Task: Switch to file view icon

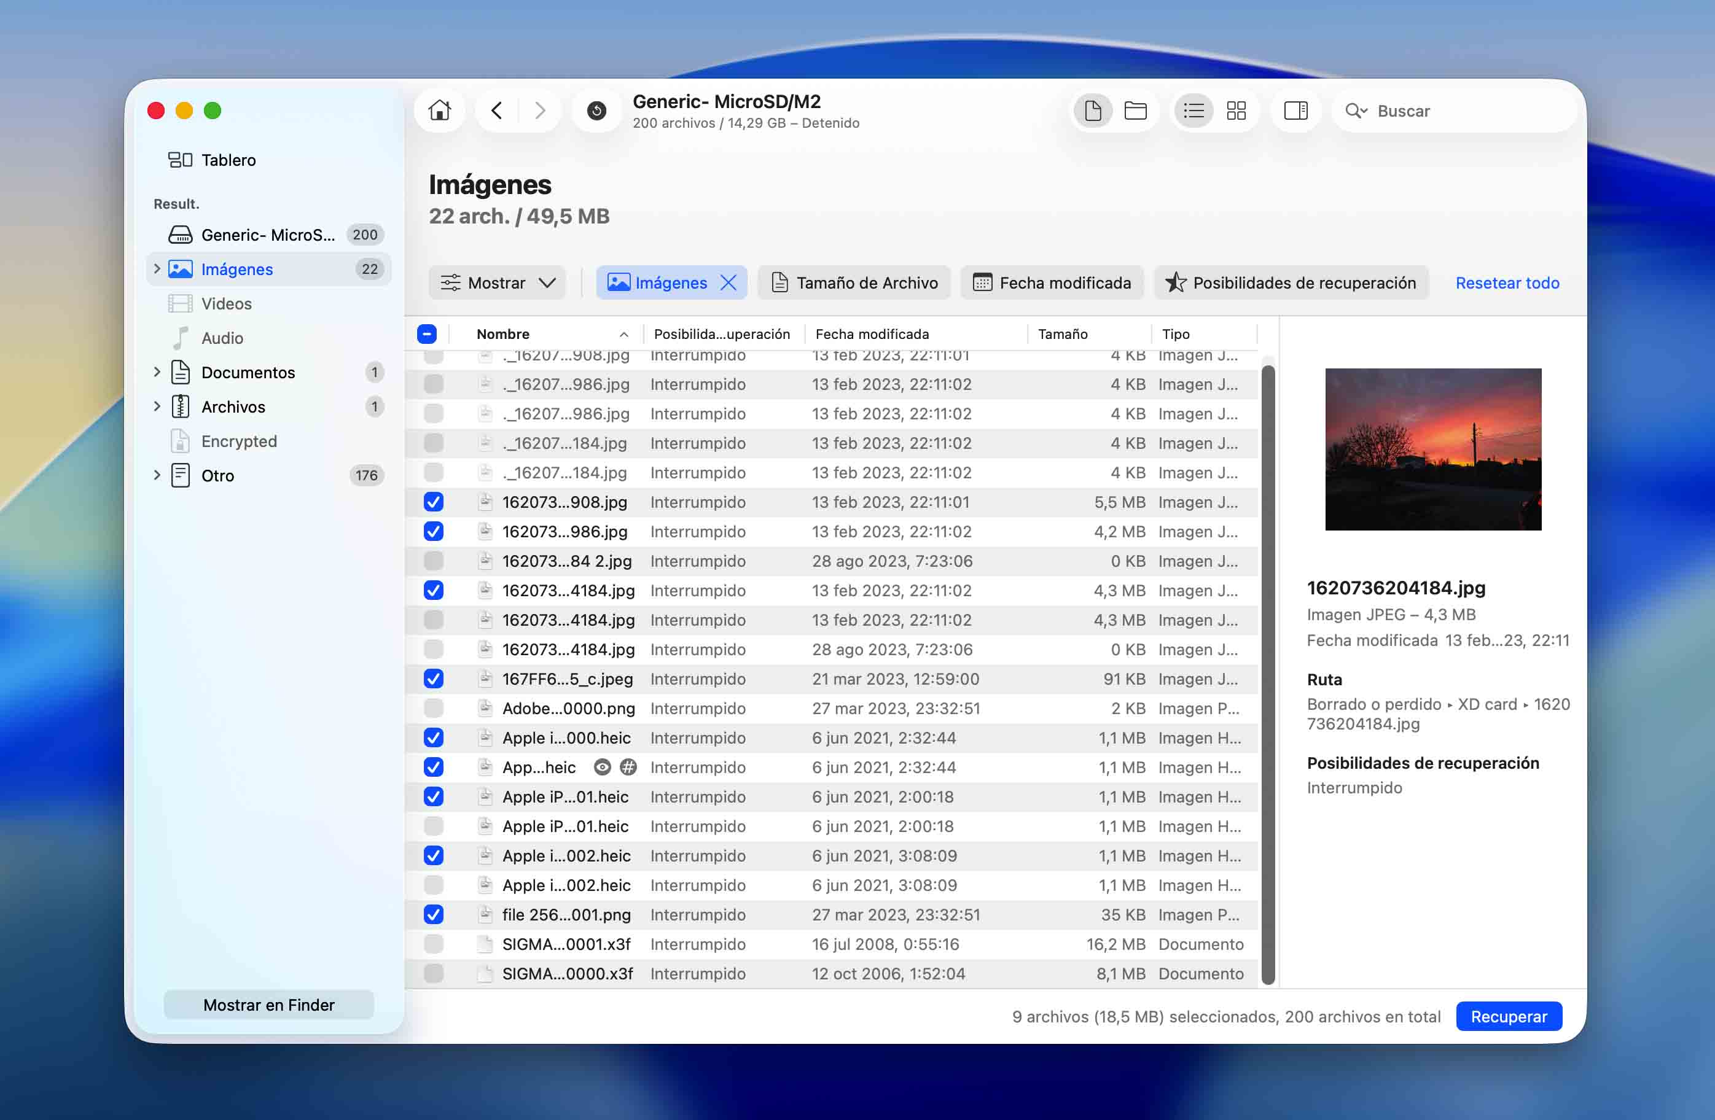Action: click(1092, 110)
